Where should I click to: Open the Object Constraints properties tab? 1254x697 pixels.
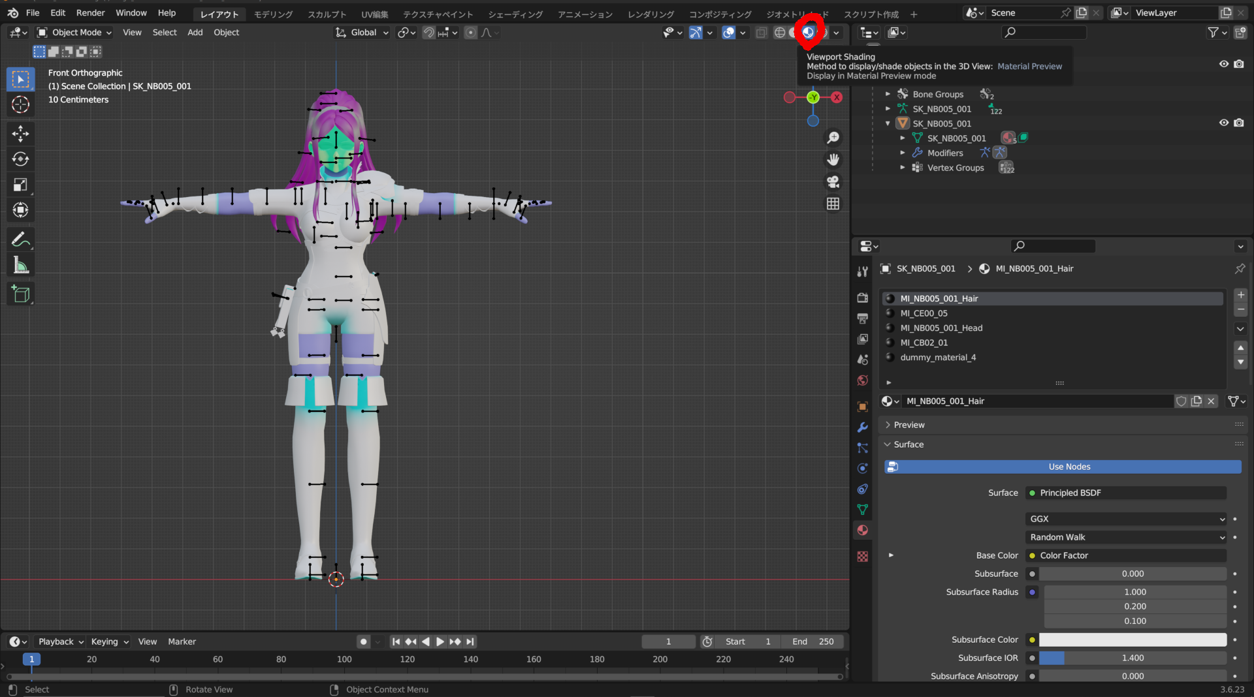pyautogui.click(x=863, y=489)
